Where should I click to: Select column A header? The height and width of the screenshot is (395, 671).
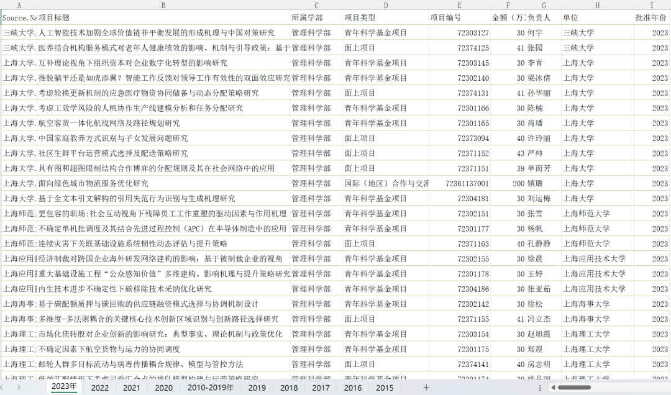click(19, 5)
